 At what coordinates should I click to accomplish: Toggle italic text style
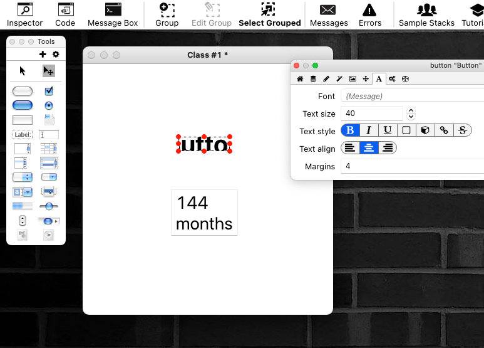[x=369, y=130]
